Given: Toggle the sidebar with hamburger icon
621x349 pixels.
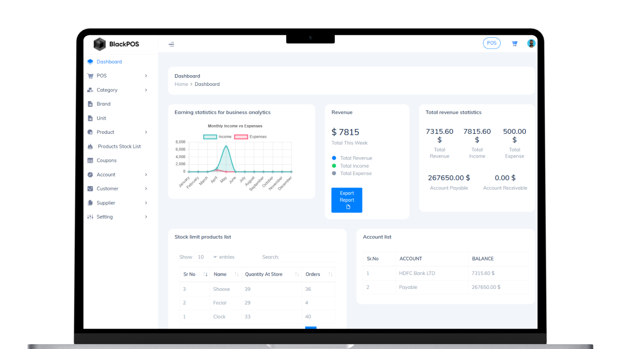Looking at the screenshot, I should tap(171, 44).
